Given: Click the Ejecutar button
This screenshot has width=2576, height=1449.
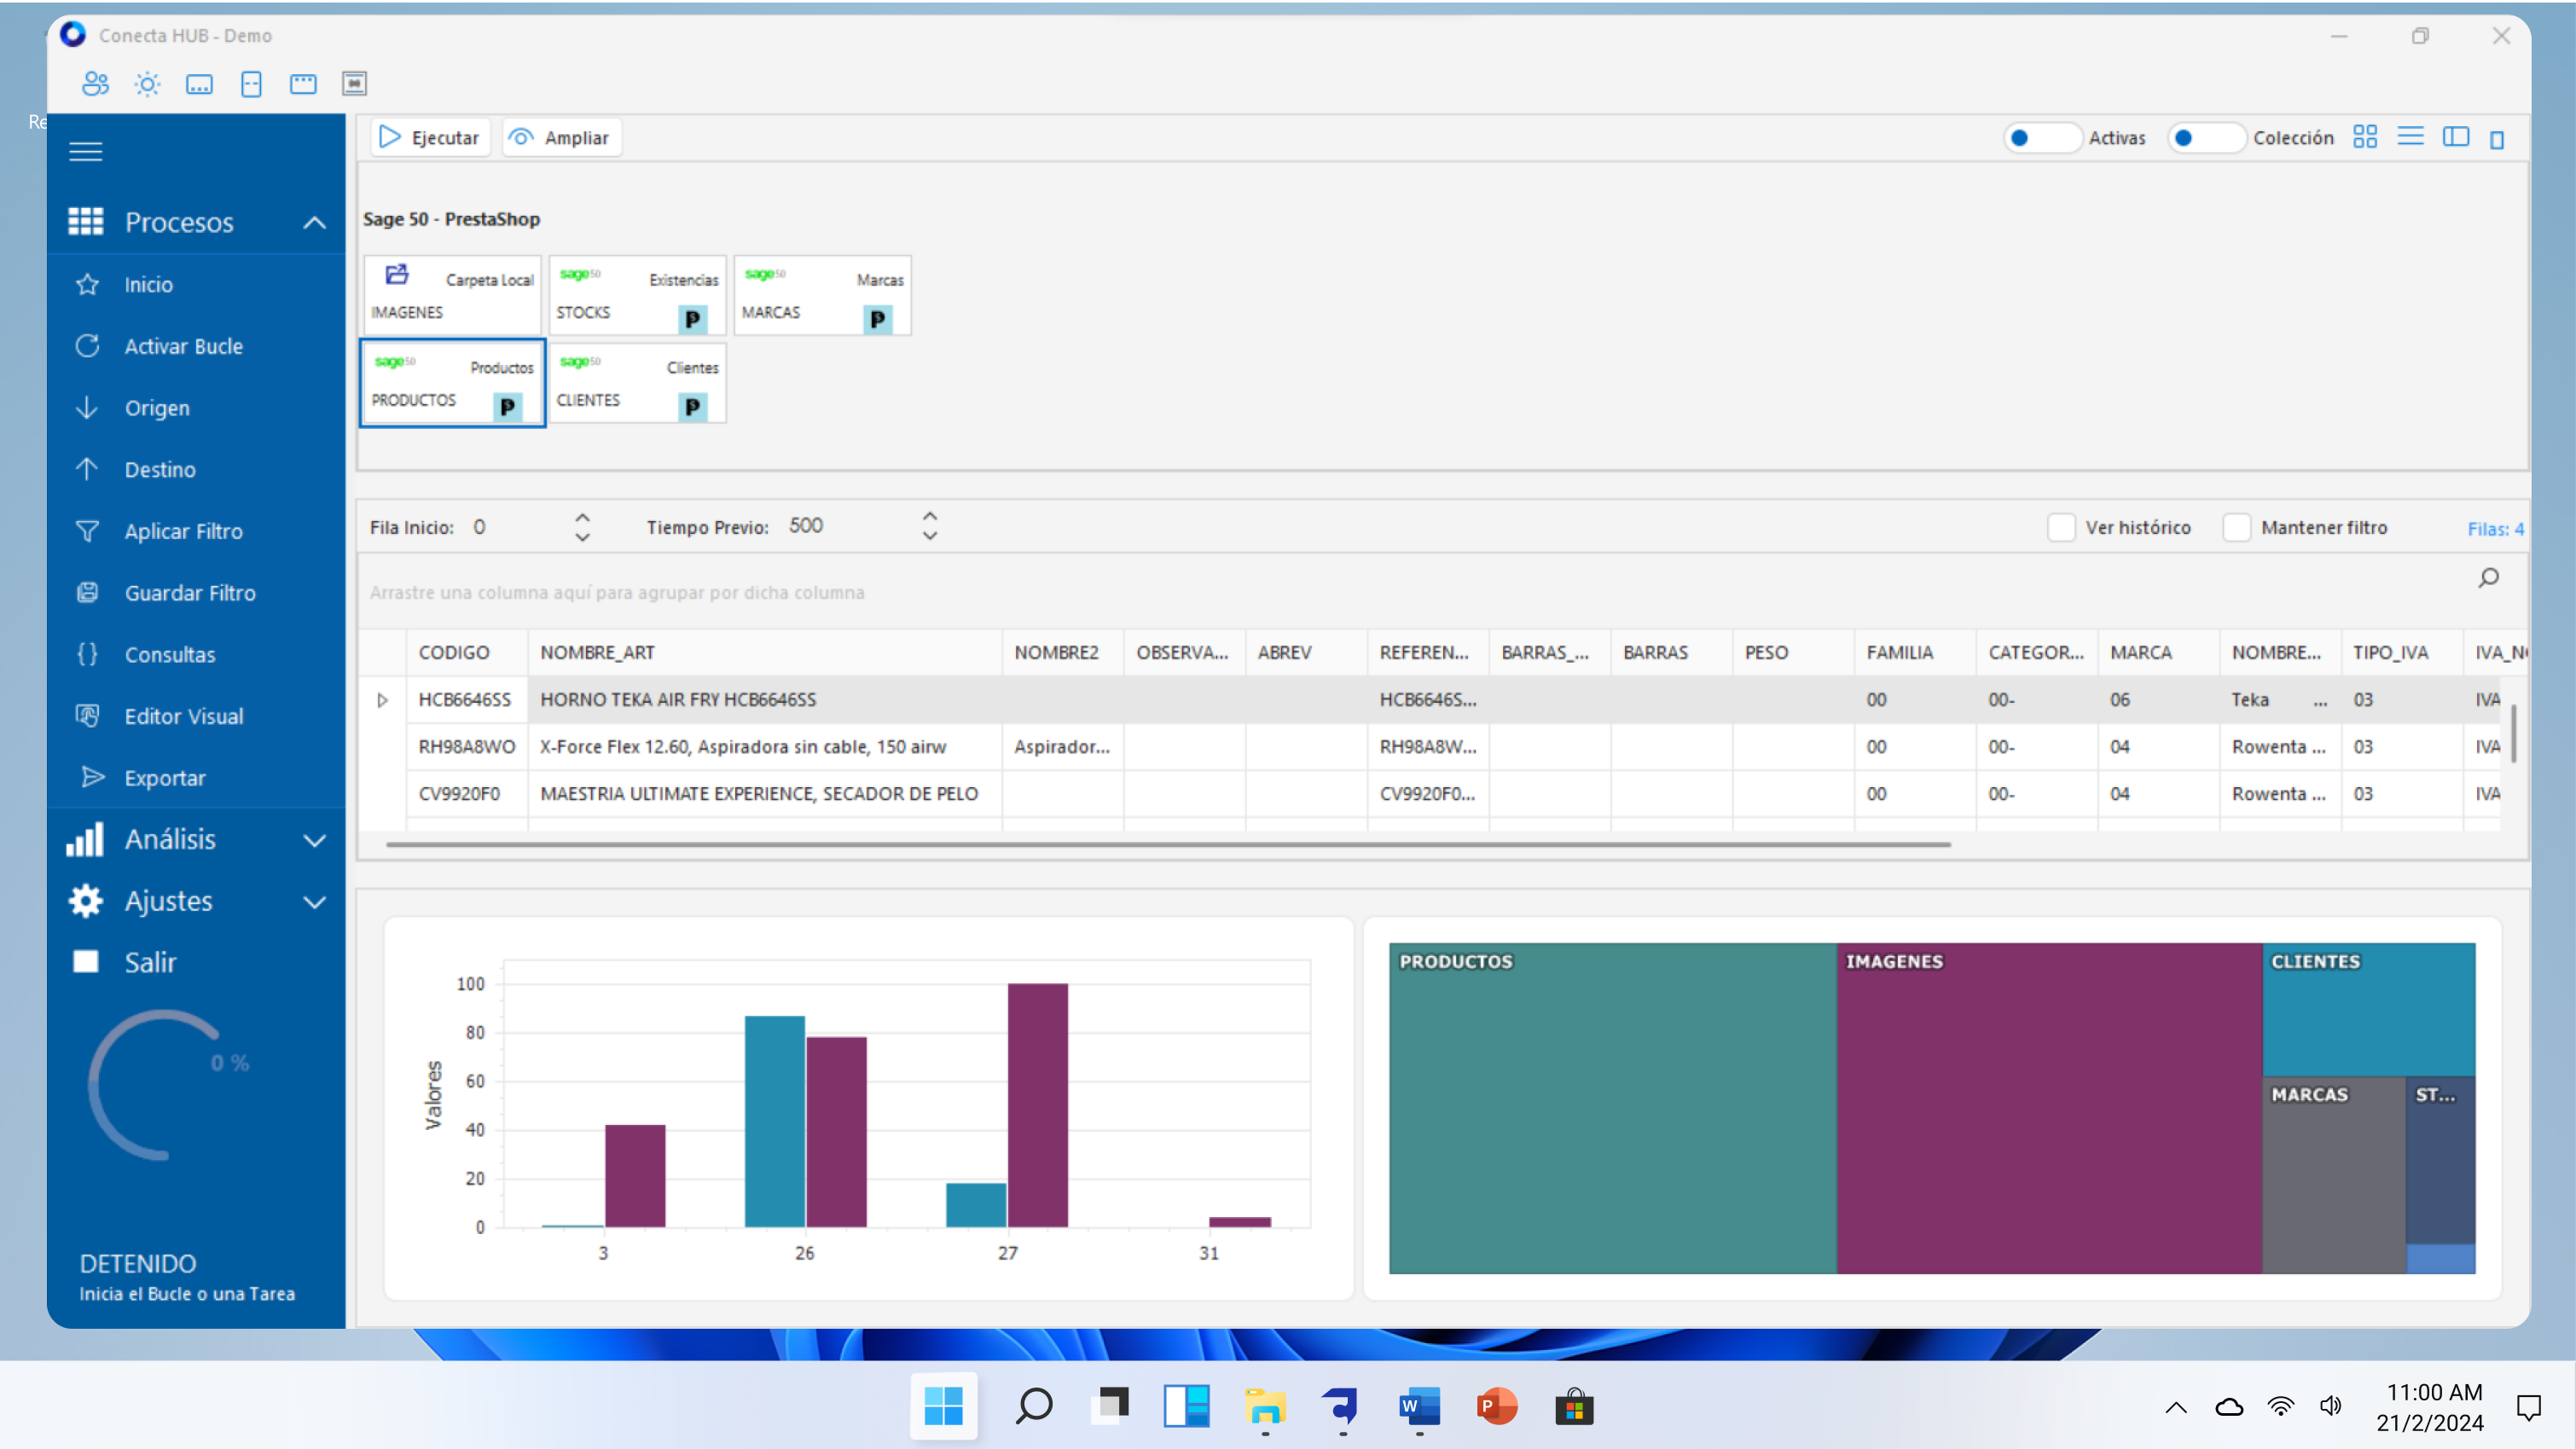Looking at the screenshot, I should coord(430,138).
